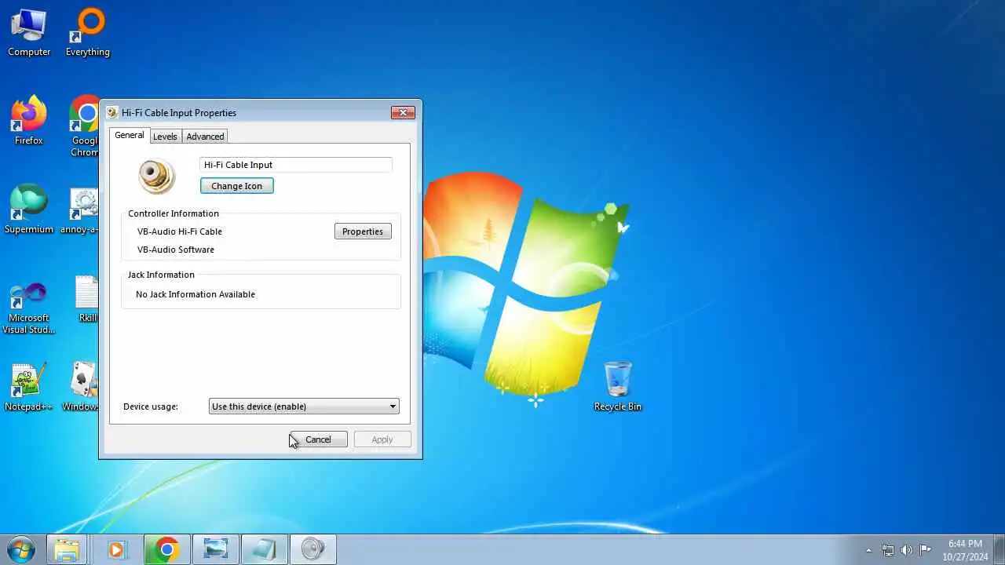Switch to the Advanced tab
This screenshot has width=1005, height=565.
(205, 137)
